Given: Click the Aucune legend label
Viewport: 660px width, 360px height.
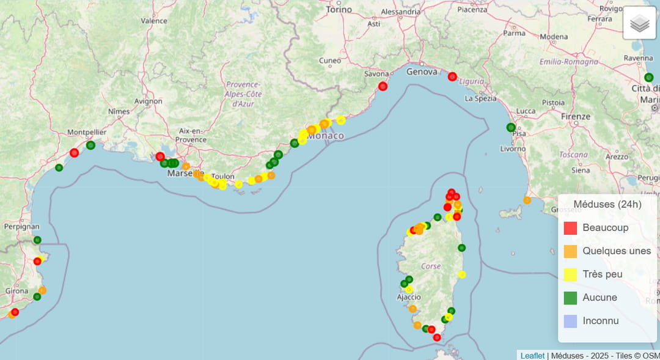Looking at the screenshot, I should click(x=600, y=298).
